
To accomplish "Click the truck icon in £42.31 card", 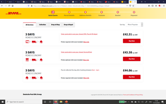I will 34,42.
